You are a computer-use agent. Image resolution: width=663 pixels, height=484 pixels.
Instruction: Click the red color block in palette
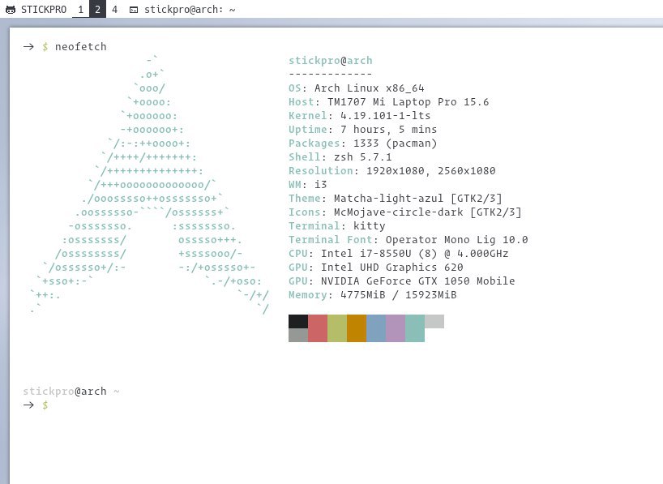pos(318,328)
